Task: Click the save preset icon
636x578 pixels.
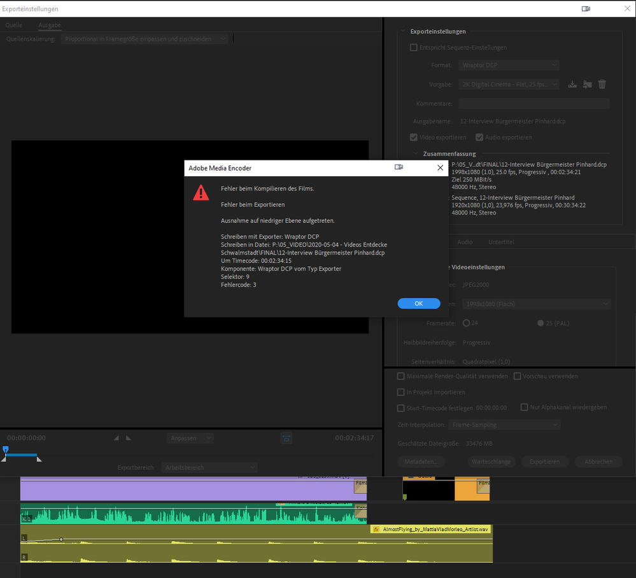Action: 572,85
